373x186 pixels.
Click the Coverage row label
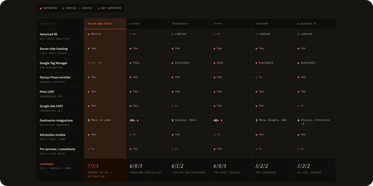46,164
